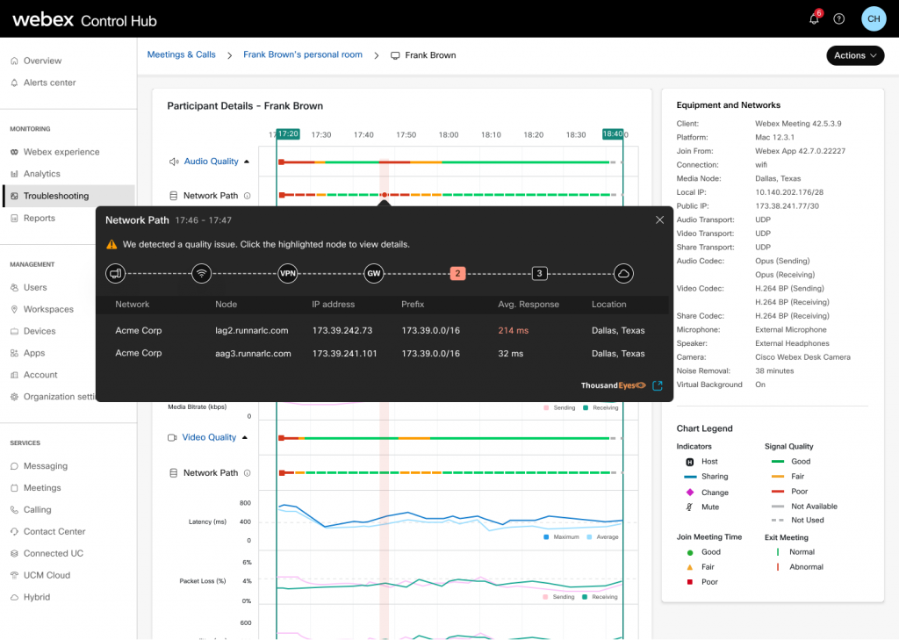This screenshot has width=899, height=640.
Task: Select the Wi-Fi hop icon in Network Path
Action: point(202,273)
